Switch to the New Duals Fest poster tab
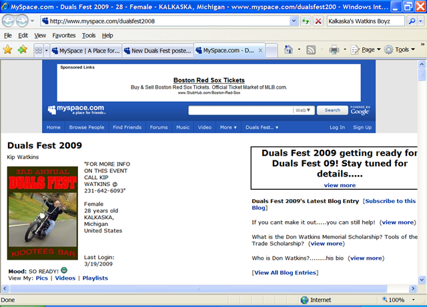The width and height of the screenshot is (427, 307). [157, 50]
